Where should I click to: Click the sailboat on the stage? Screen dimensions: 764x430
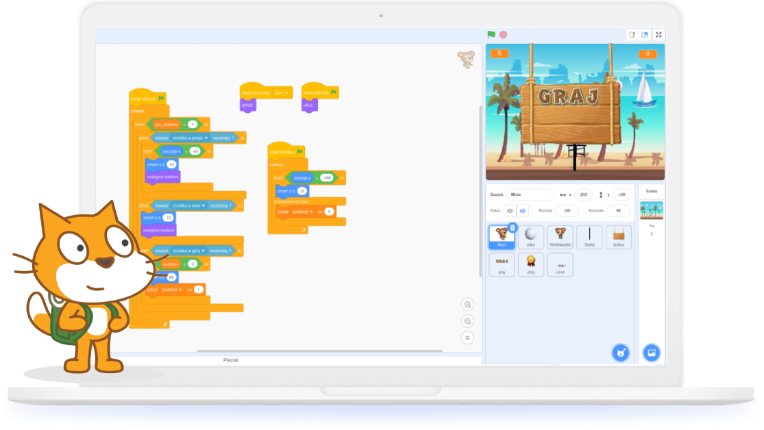644,90
